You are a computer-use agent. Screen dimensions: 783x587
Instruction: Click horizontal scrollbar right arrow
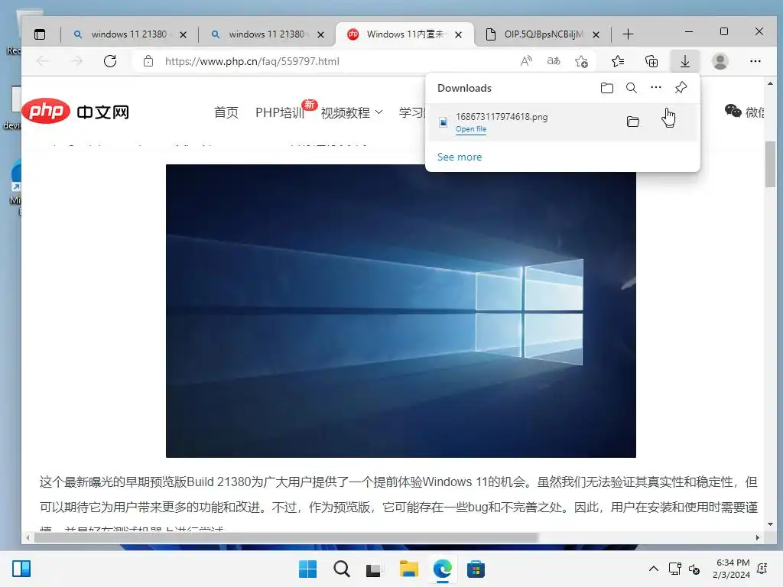point(758,537)
